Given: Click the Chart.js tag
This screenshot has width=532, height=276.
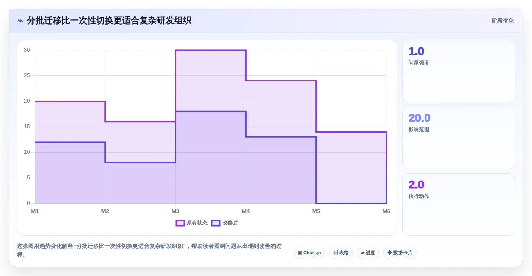Looking at the screenshot, I should click(309, 253).
